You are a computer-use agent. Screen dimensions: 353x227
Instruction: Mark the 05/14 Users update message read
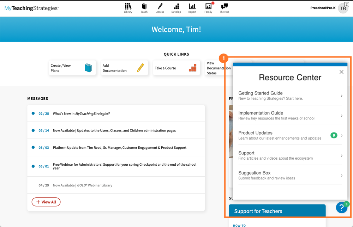click(x=33, y=130)
